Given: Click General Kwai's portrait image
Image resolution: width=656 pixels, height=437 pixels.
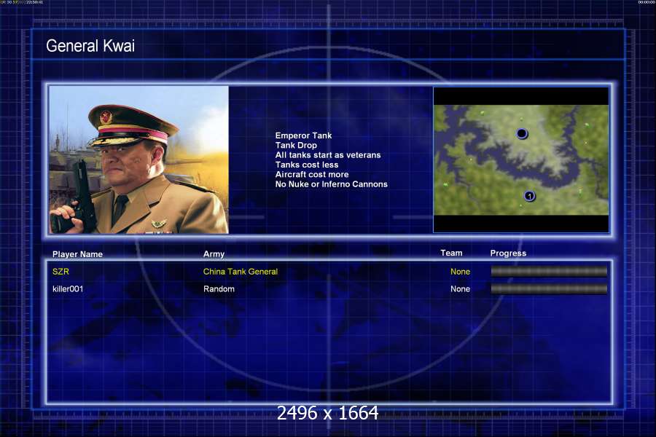Looking at the screenshot, I should 139,160.
